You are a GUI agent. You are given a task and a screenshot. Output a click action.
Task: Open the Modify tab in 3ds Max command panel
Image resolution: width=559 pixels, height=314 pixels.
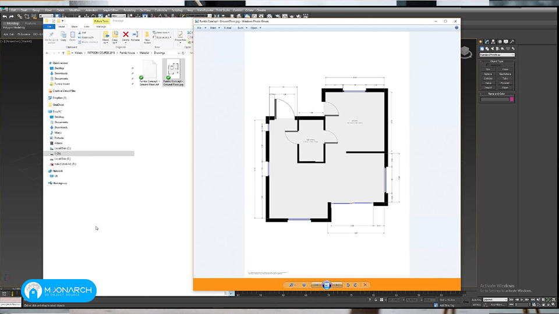click(487, 42)
